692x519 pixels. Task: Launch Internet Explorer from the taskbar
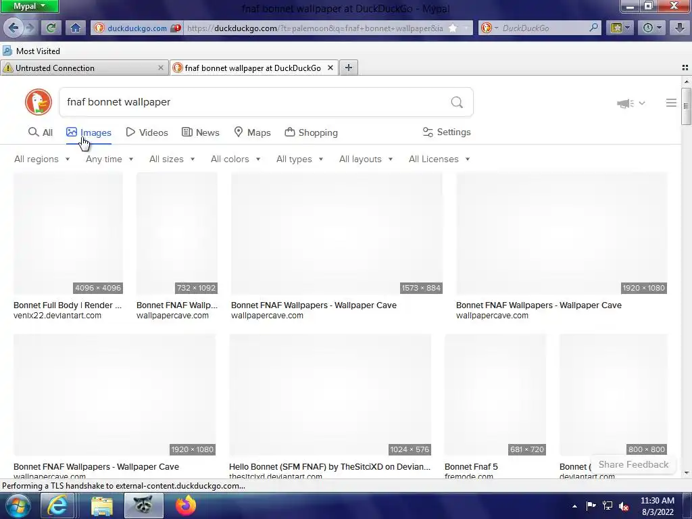click(57, 505)
